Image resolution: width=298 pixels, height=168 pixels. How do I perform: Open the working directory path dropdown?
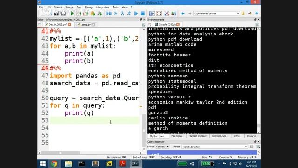coord(238,14)
